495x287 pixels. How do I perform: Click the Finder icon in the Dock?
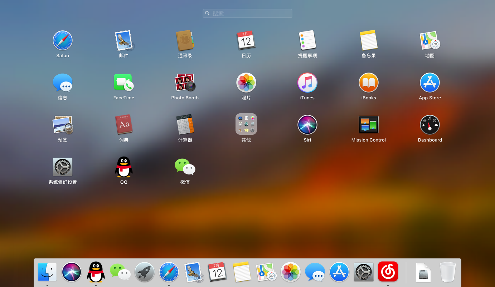[x=47, y=272]
